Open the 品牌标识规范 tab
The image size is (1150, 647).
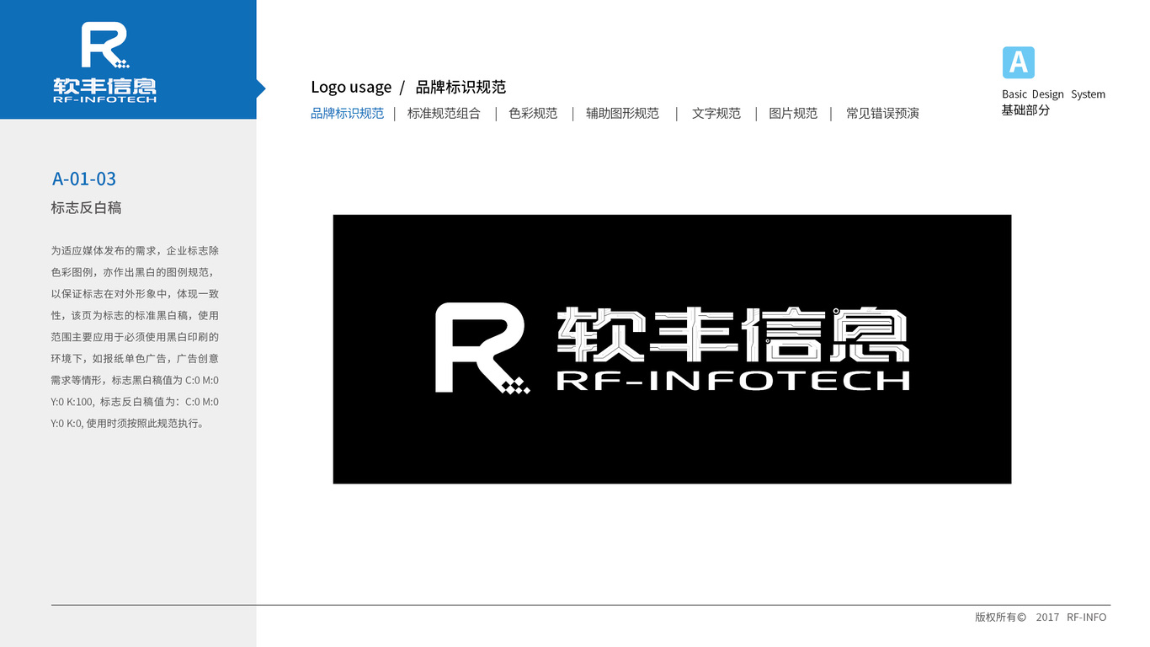[347, 113]
